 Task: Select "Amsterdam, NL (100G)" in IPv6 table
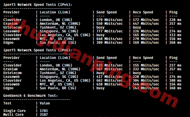point(60,69)
